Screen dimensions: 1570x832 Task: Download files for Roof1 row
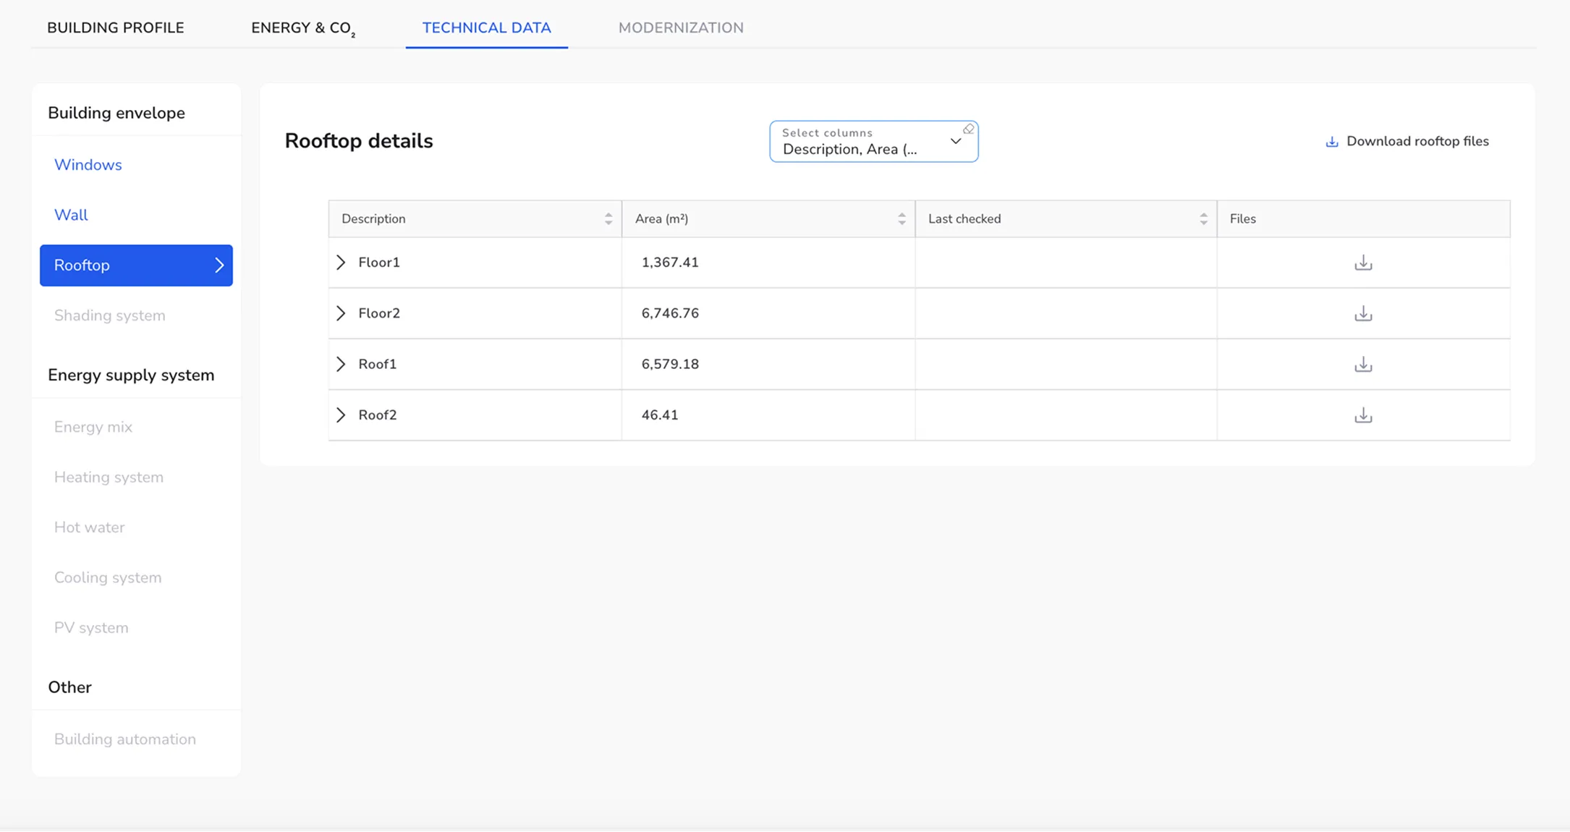pos(1363,364)
